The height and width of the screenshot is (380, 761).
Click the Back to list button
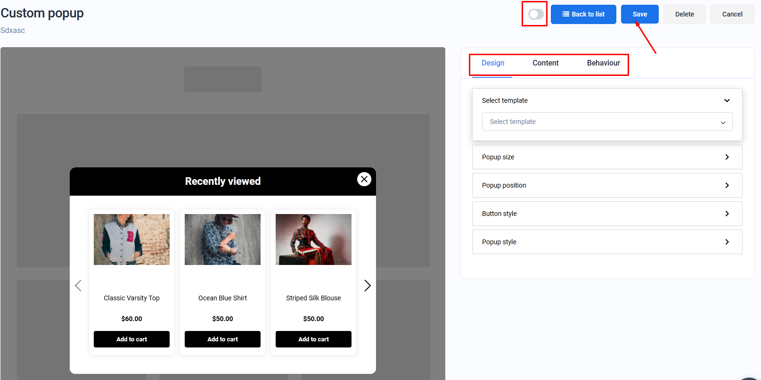(x=583, y=14)
